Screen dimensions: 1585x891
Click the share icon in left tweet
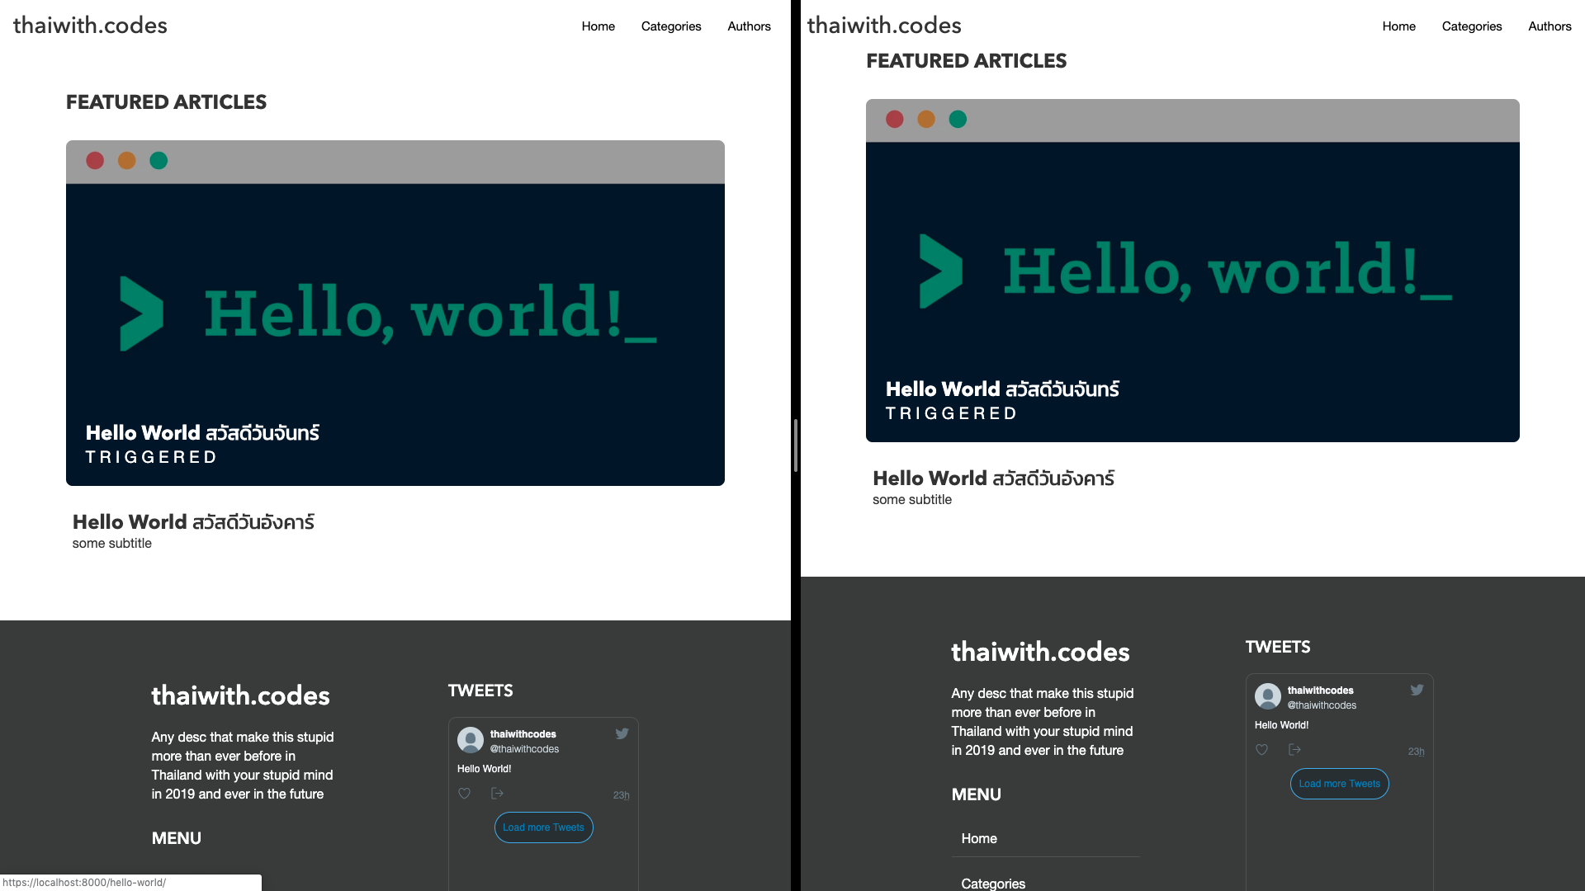pos(497,794)
